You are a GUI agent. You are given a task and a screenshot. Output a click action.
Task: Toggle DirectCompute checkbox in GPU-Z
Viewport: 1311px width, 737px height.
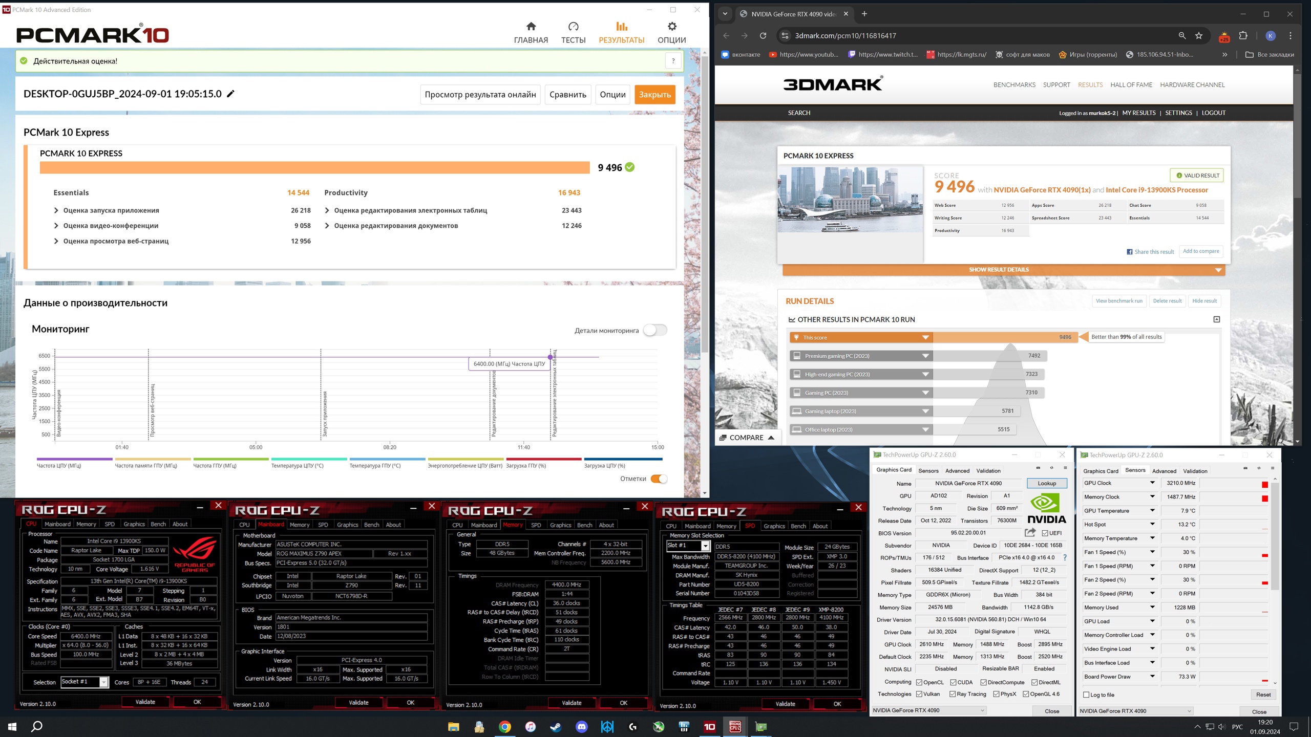(983, 682)
